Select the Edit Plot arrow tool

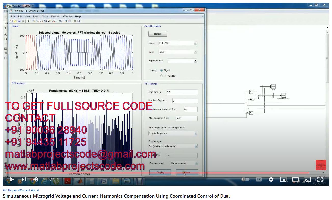click(28, 21)
